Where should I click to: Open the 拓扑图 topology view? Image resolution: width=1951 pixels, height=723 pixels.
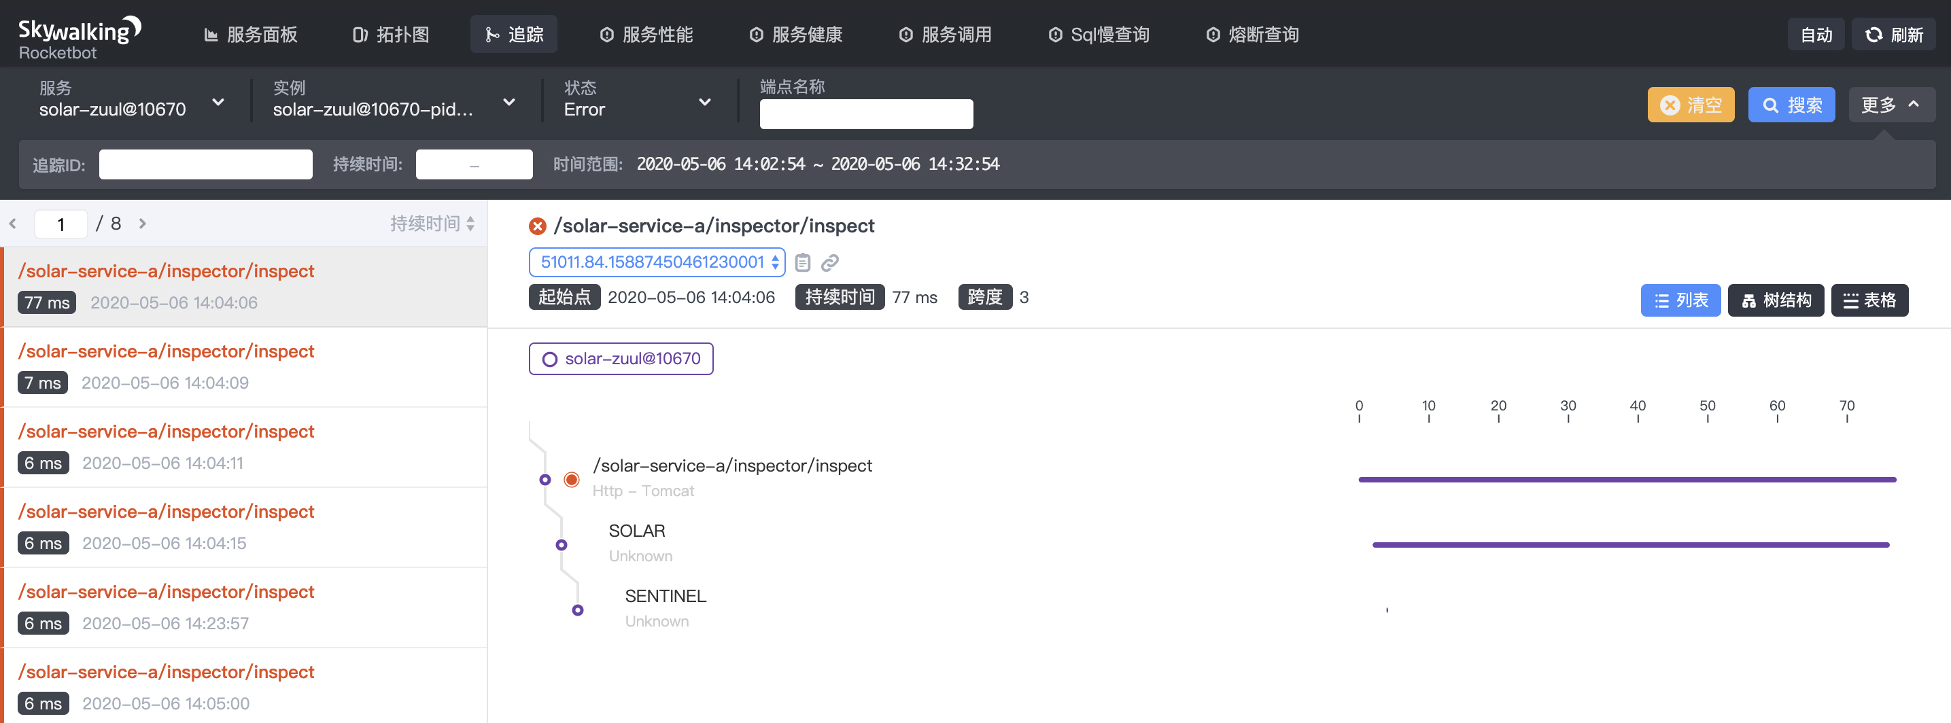(391, 34)
